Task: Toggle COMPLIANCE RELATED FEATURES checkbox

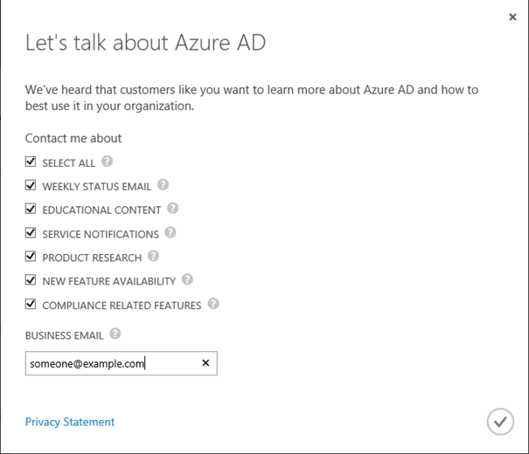Action: [x=31, y=305]
